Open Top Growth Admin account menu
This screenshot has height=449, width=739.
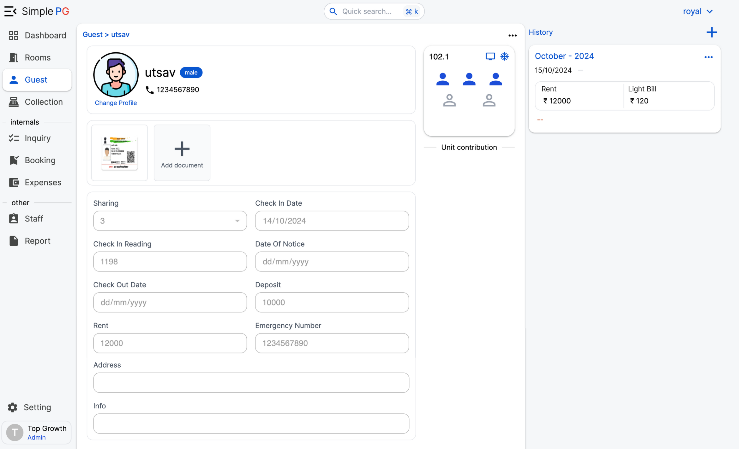37,432
